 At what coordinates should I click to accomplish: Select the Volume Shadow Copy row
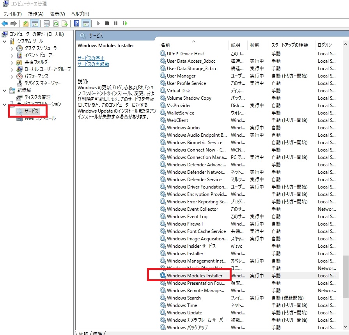tap(249, 98)
